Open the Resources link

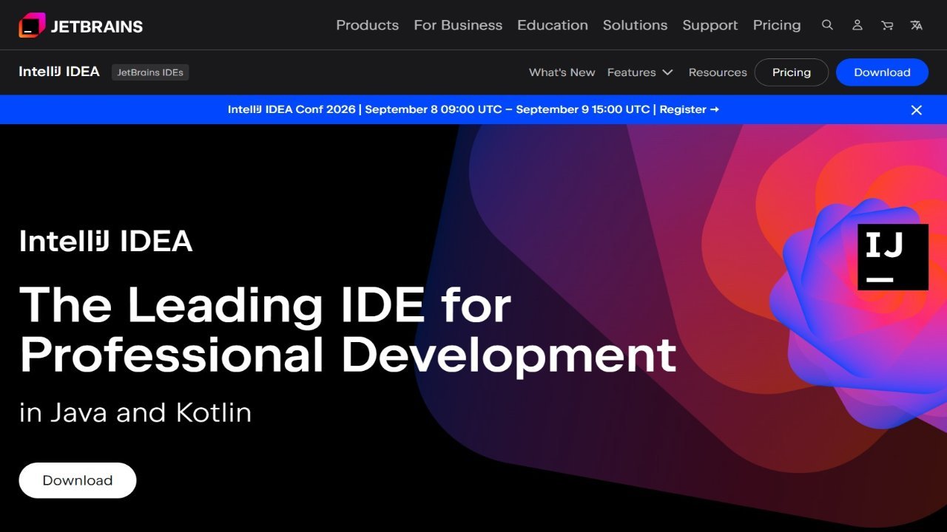(x=718, y=72)
